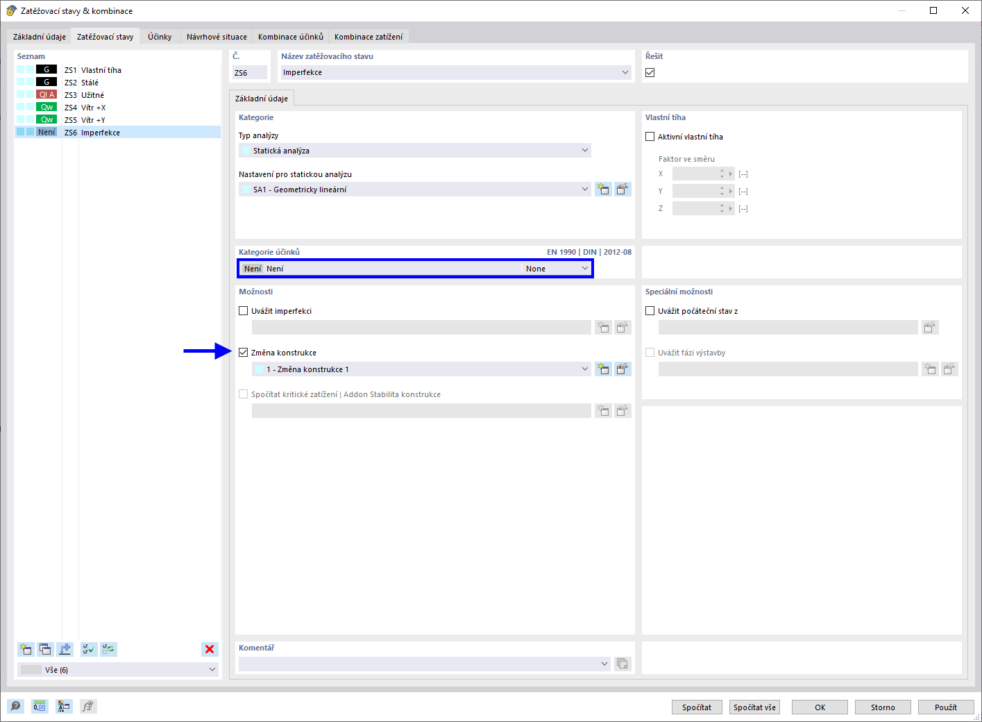
Task: Switch to Kombinace účinků tab
Action: [x=291, y=37]
